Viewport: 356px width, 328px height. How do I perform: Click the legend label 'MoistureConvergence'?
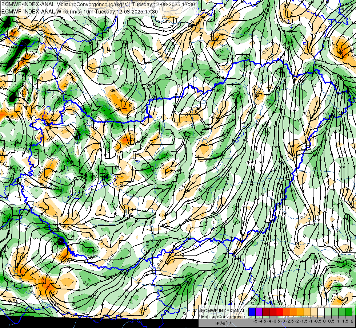click(223, 317)
